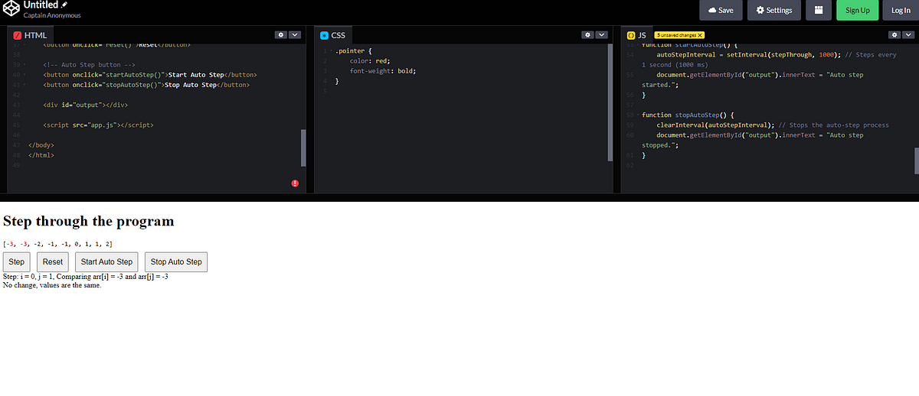Viewport: 919px width, 396px height.
Task: Open the pen Settings
Action: [x=774, y=10]
